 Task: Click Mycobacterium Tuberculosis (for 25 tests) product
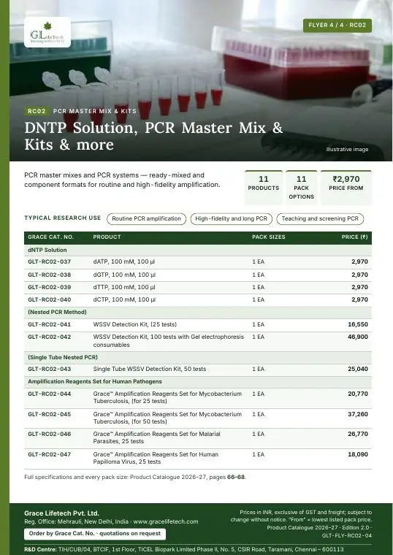coord(167,397)
